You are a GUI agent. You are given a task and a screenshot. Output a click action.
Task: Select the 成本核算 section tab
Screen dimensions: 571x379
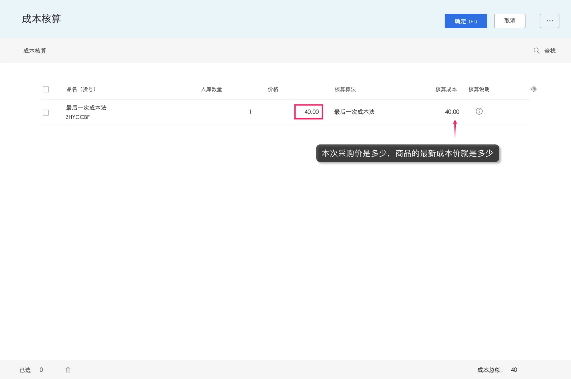35,51
